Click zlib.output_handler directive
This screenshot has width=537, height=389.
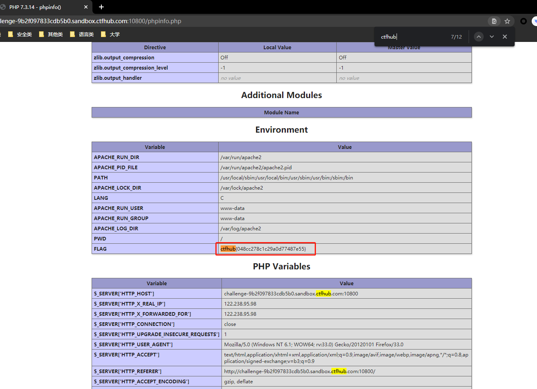(x=118, y=78)
